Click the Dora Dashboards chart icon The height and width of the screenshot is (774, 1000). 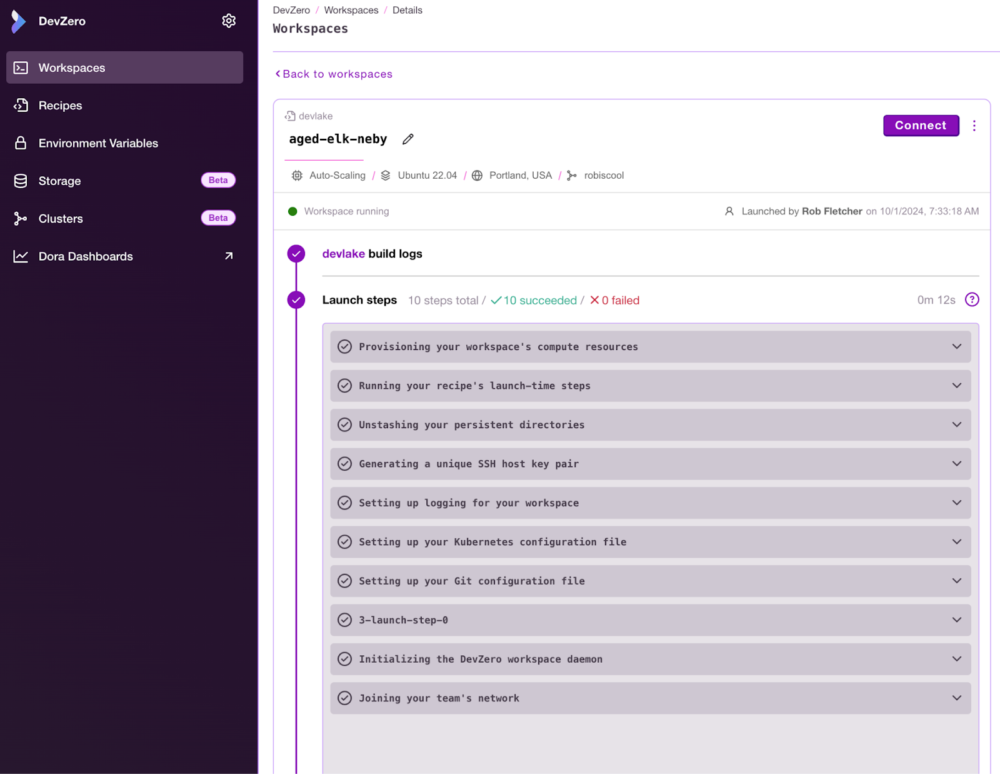pyautogui.click(x=21, y=256)
